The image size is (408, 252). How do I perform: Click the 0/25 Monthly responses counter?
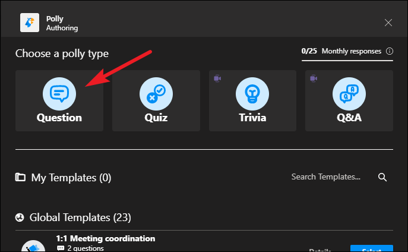pyautogui.click(x=341, y=51)
